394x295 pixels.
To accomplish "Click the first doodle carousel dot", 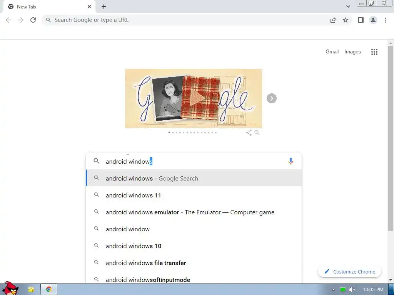I will pyautogui.click(x=169, y=133).
